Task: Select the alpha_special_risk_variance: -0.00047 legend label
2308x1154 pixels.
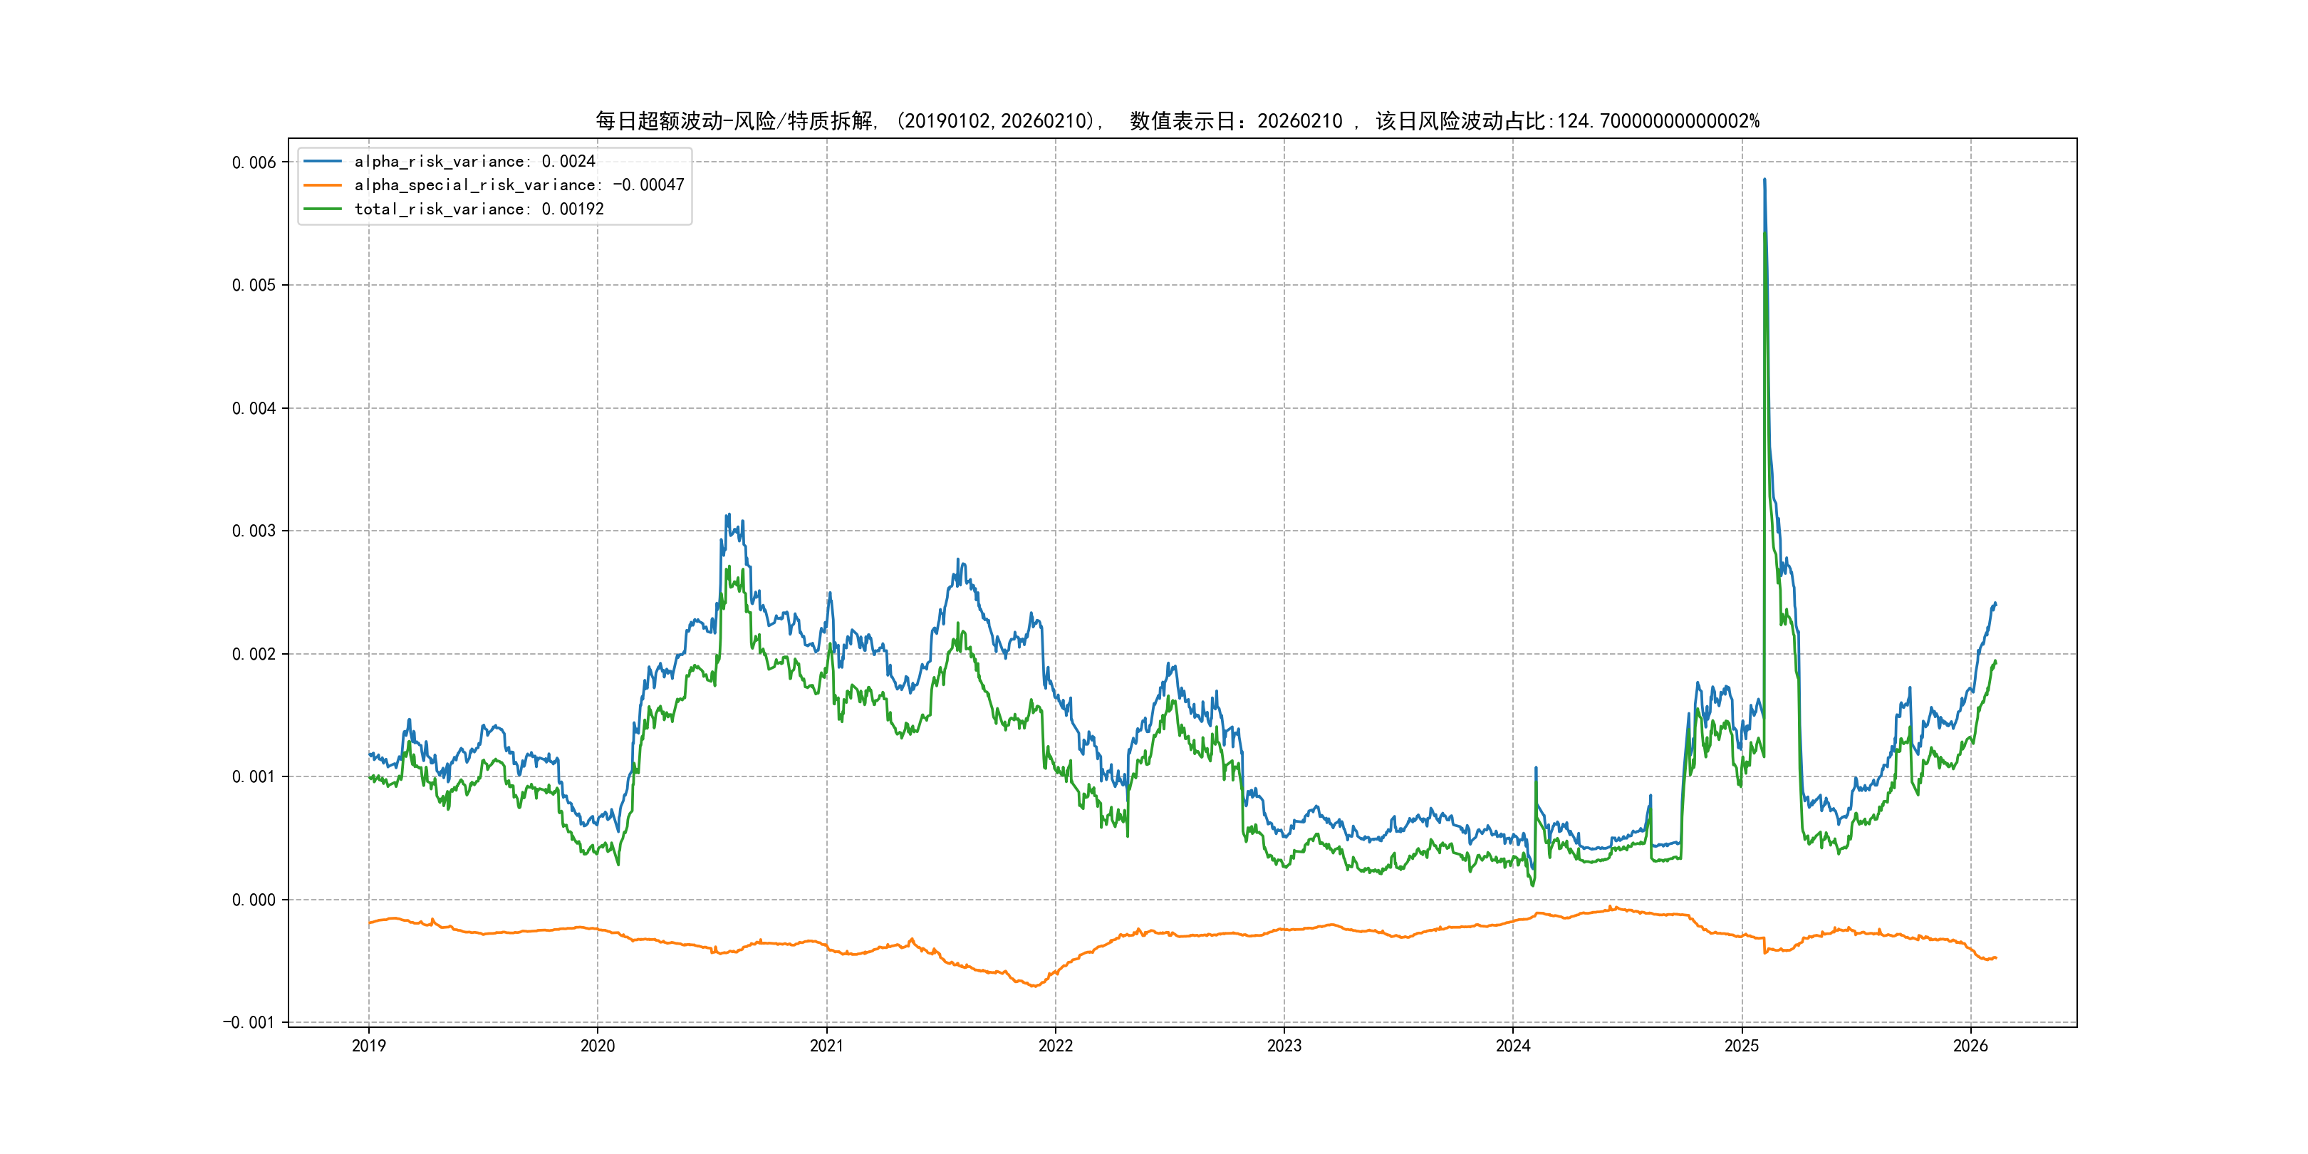Action: click(x=519, y=184)
